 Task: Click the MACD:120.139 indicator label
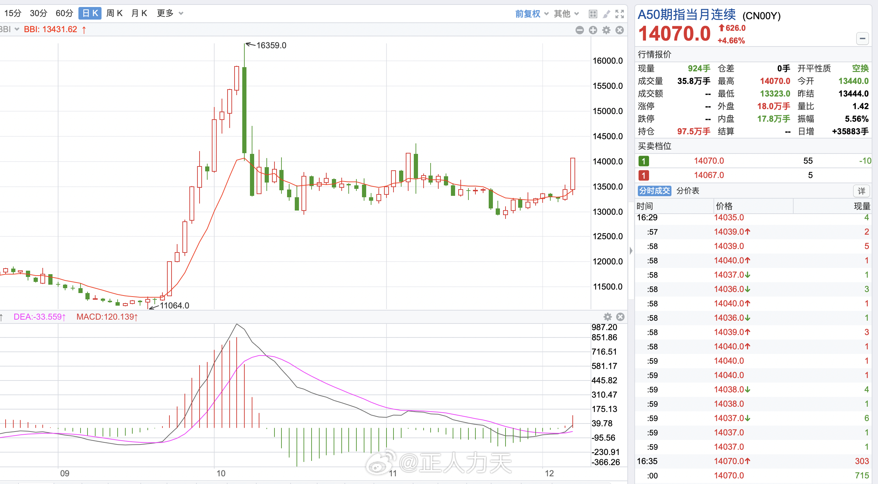coord(107,317)
